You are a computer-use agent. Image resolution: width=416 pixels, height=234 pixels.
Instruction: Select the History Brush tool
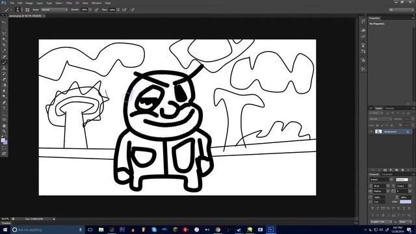(4, 73)
